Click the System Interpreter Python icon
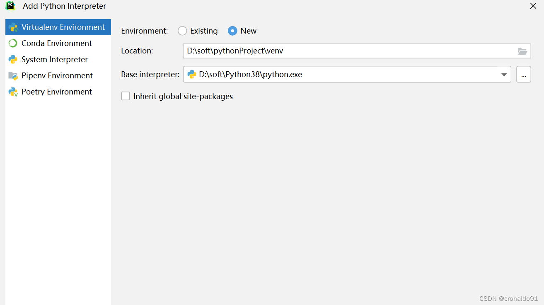The width and height of the screenshot is (544, 305). click(x=13, y=59)
